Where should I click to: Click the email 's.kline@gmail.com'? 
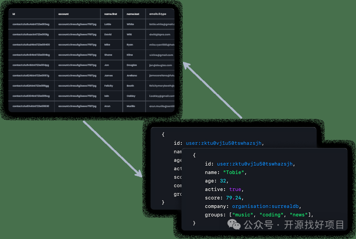pos(161,55)
